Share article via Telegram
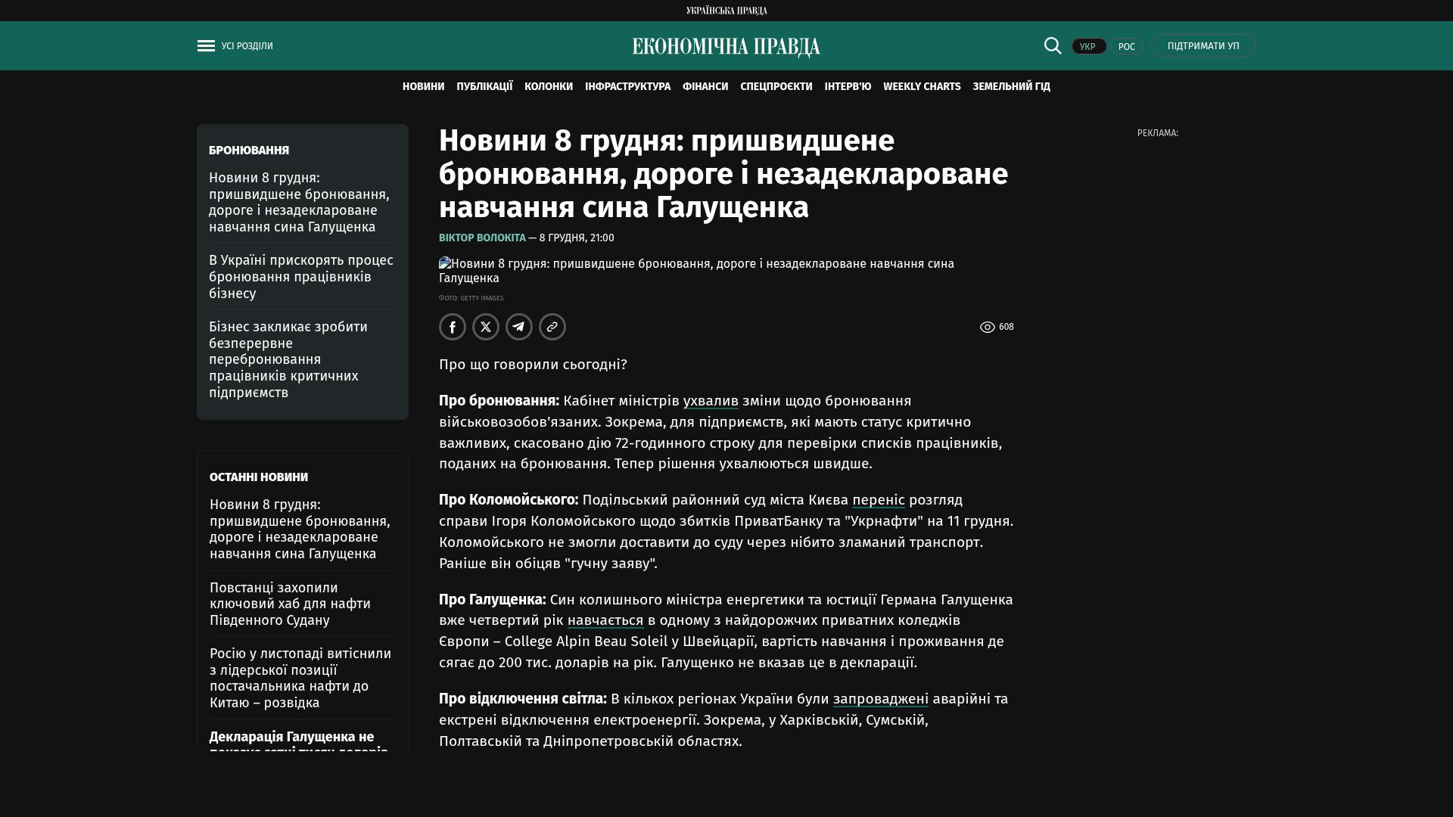The width and height of the screenshot is (1453, 817). (x=519, y=327)
